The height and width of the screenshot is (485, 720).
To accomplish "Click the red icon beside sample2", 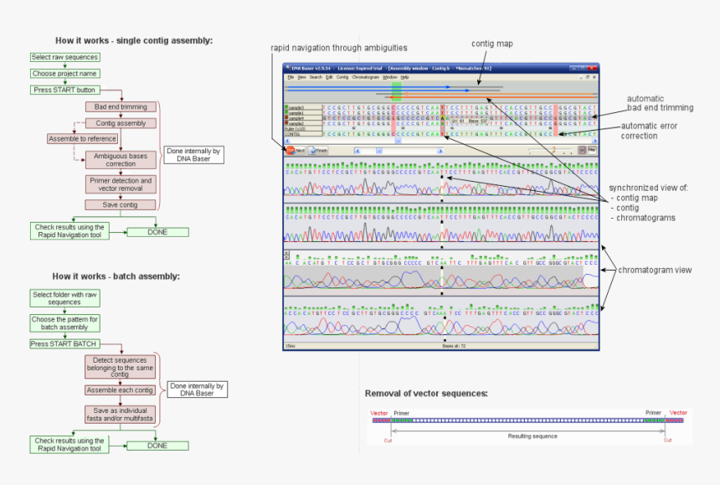I will [x=286, y=123].
